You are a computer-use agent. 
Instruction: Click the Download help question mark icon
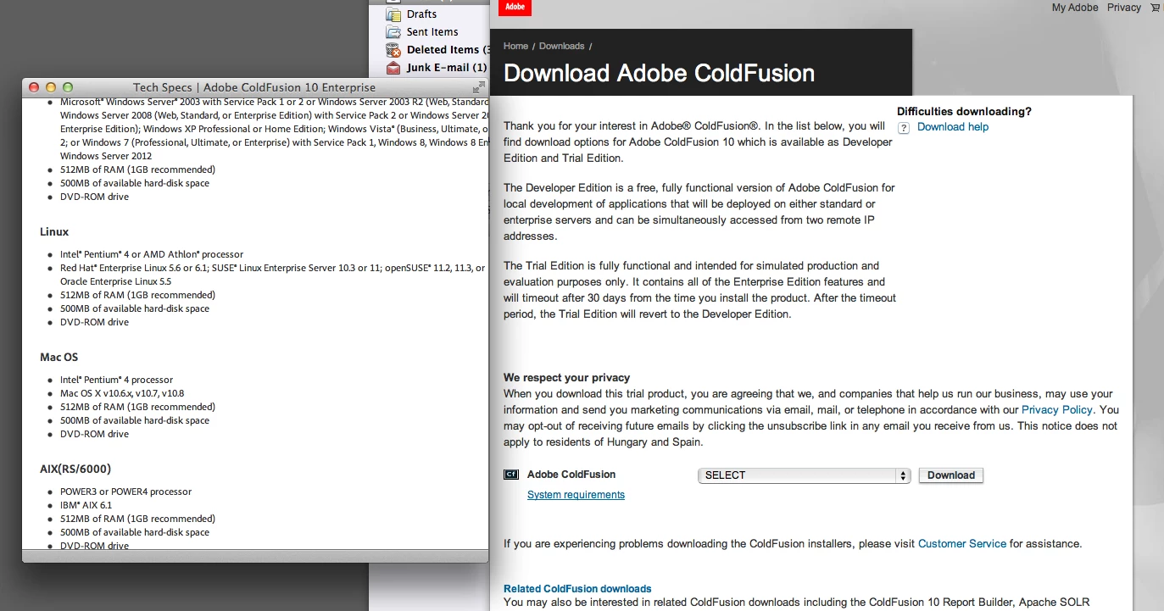pyautogui.click(x=904, y=127)
